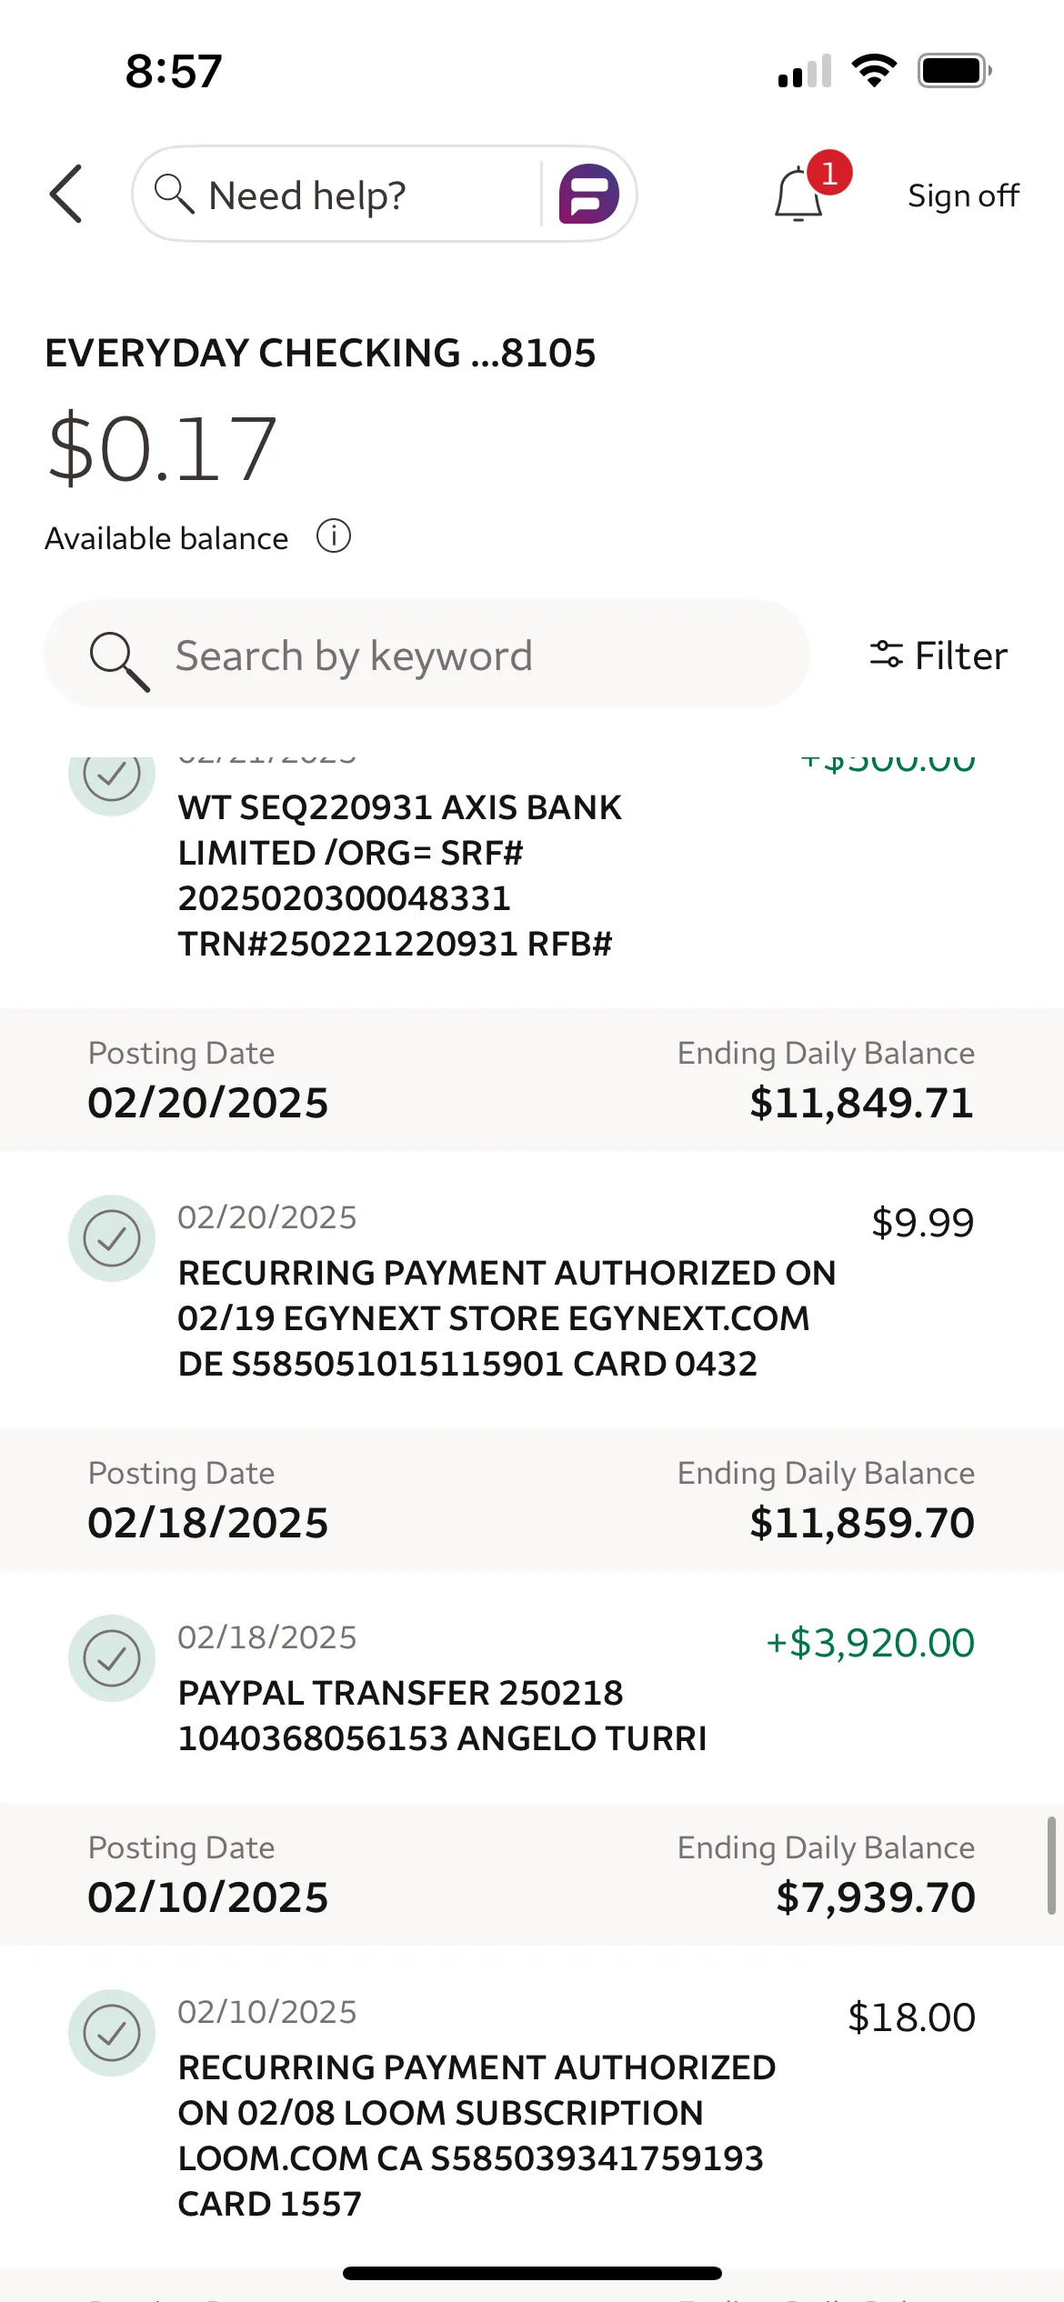Click Sign off
The height and width of the screenshot is (2302, 1064).
coord(963,195)
